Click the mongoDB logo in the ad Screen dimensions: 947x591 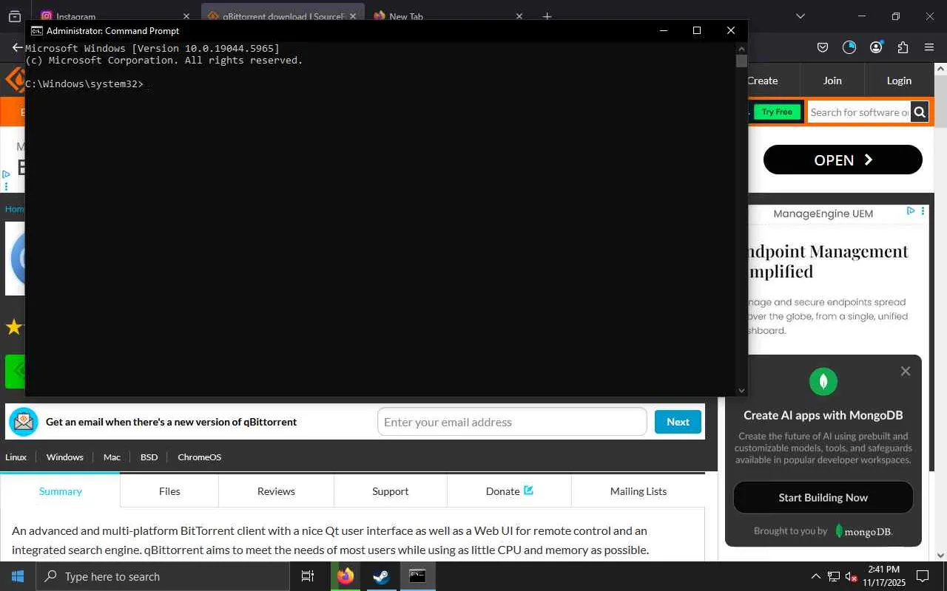pos(863,531)
